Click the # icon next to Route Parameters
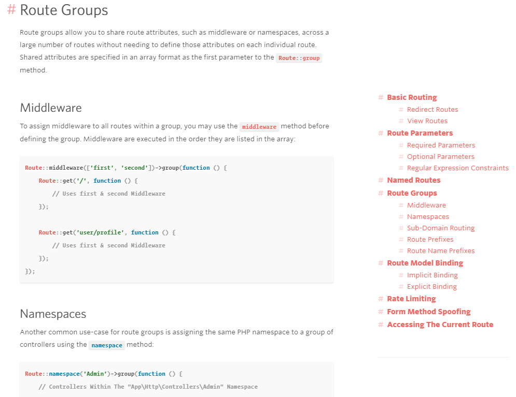This screenshot has height=397, width=516. pyautogui.click(x=380, y=133)
